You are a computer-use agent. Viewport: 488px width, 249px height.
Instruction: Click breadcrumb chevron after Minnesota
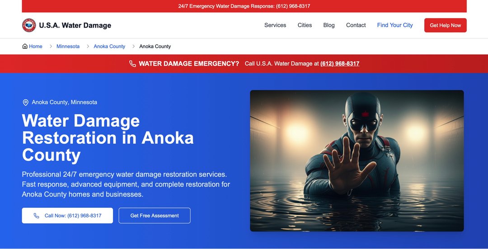[x=88, y=47]
